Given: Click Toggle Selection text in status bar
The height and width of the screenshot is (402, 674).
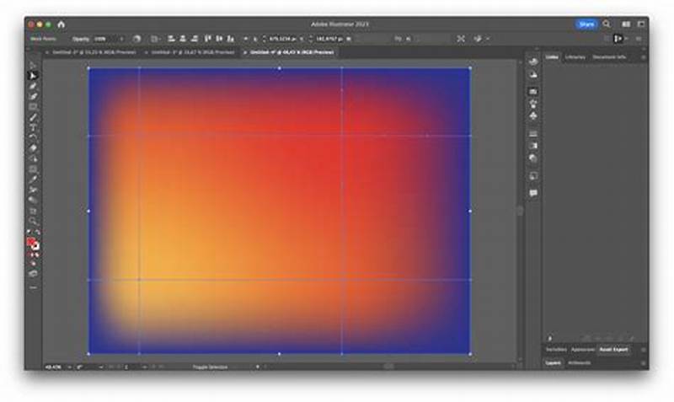Looking at the screenshot, I should point(210,367).
